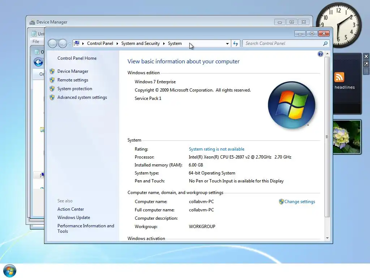Image resolution: width=370 pixels, height=278 pixels.
Task: Open the recent pages dropdown arrow
Action: point(70,44)
